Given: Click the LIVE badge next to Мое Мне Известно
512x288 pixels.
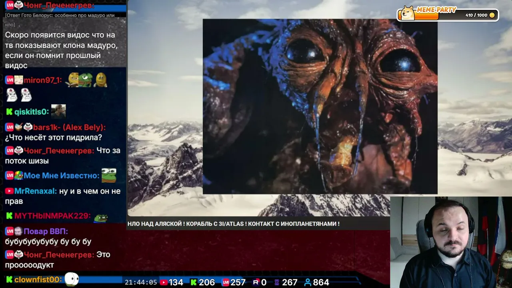Looking at the screenshot, I should 10,175.
